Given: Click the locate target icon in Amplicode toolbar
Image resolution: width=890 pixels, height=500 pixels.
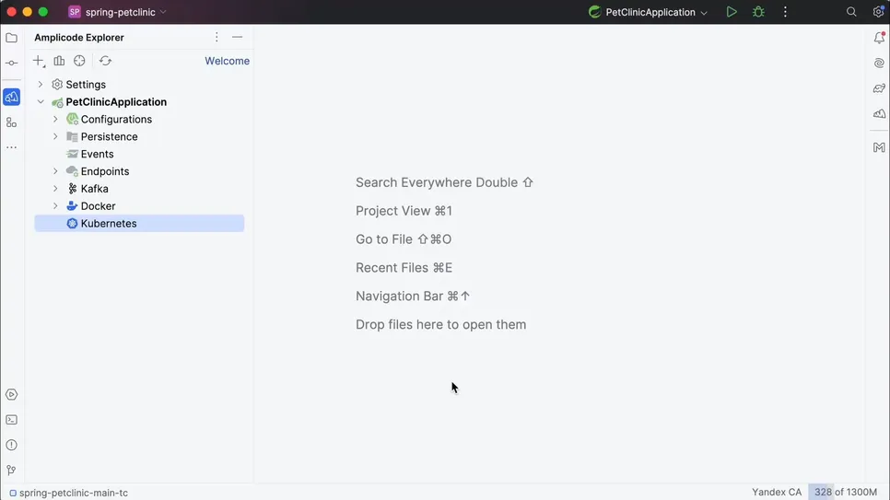Looking at the screenshot, I should tap(79, 61).
